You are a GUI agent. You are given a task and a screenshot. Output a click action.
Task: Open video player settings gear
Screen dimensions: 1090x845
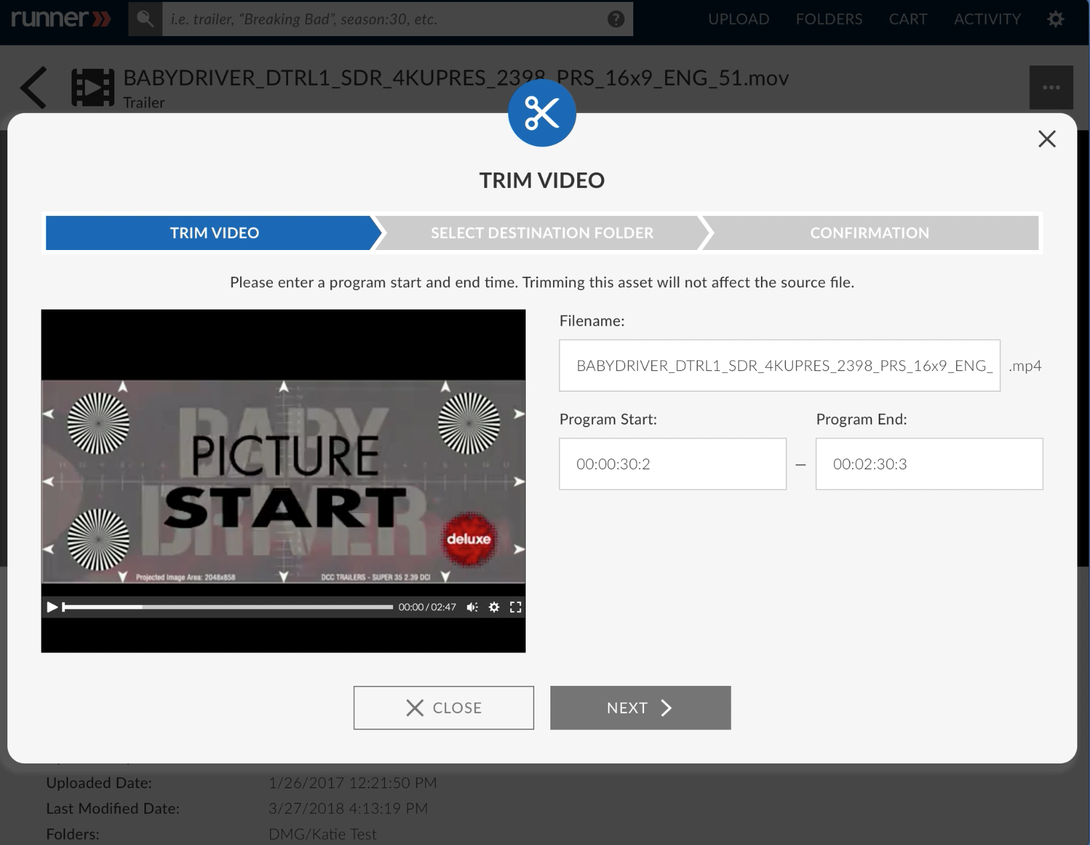click(494, 607)
